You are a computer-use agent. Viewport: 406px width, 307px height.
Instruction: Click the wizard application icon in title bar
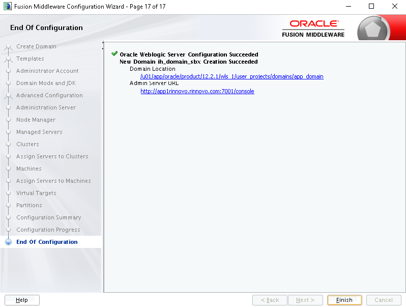click(x=8, y=6)
